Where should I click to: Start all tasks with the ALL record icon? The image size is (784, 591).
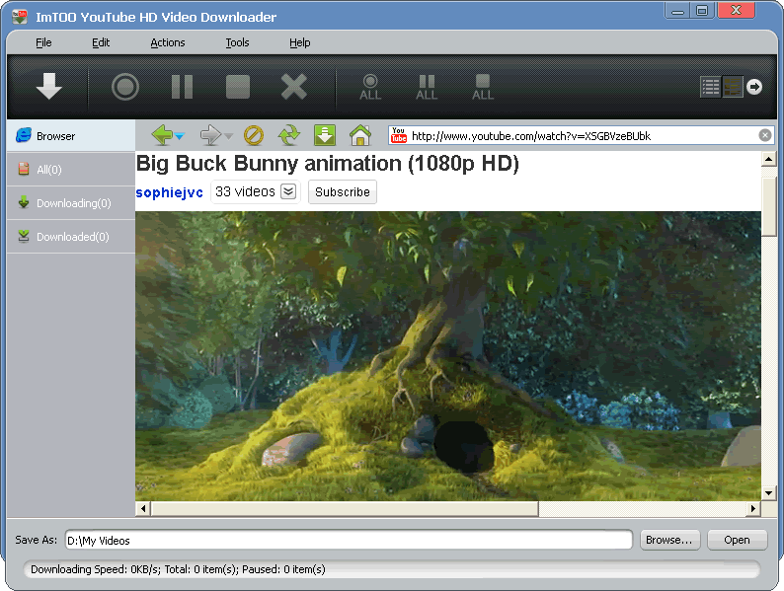point(370,88)
